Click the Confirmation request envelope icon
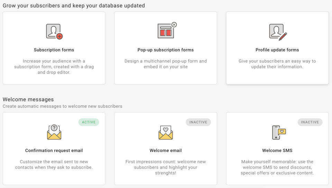This screenshot has height=188, width=332. pos(54,132)
